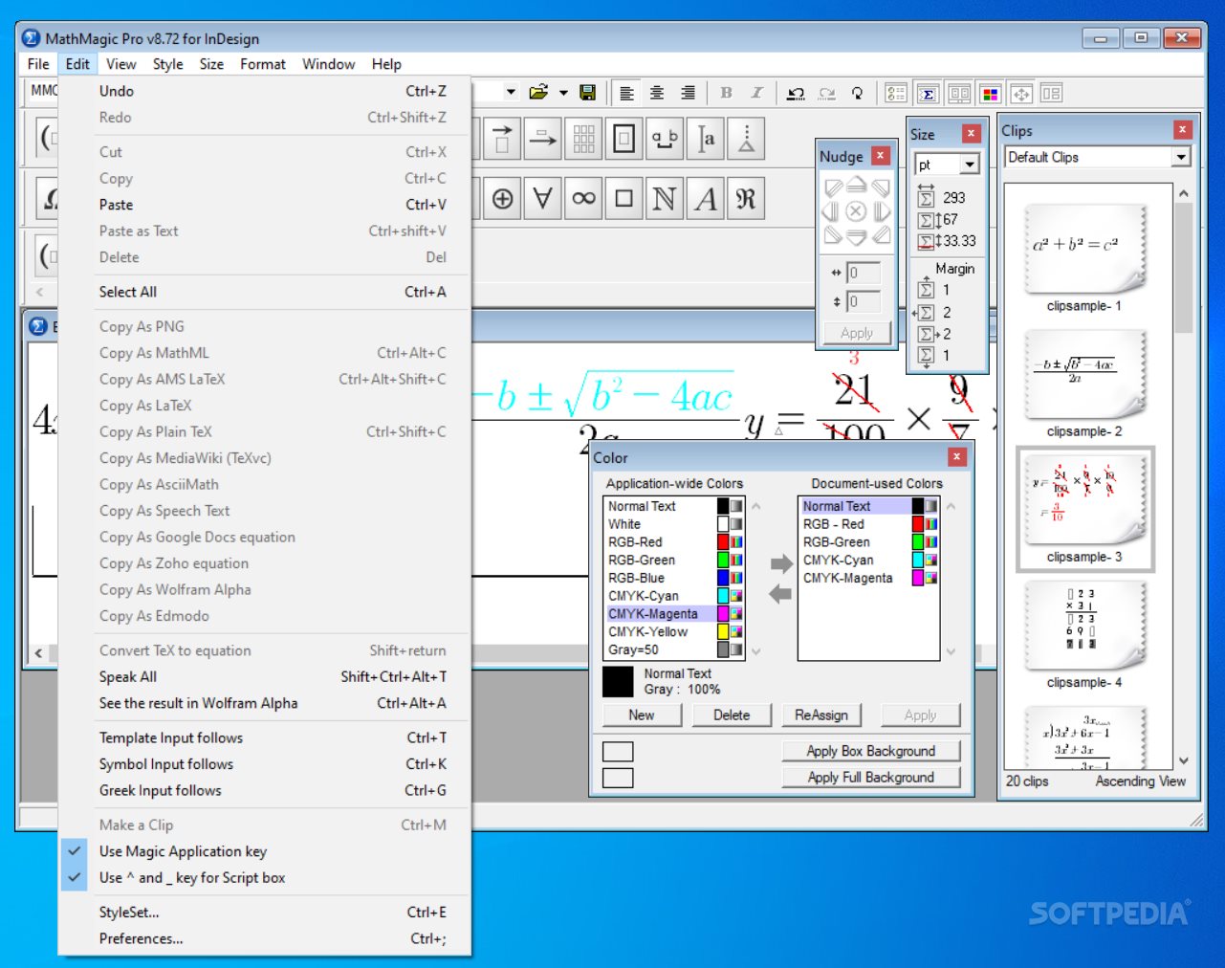Click the center reset X in Nudge panel

click(857, 211)
